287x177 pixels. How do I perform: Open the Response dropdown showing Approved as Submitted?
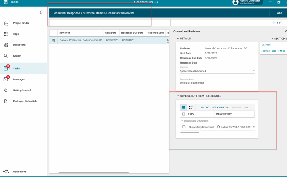click(217, 71)
